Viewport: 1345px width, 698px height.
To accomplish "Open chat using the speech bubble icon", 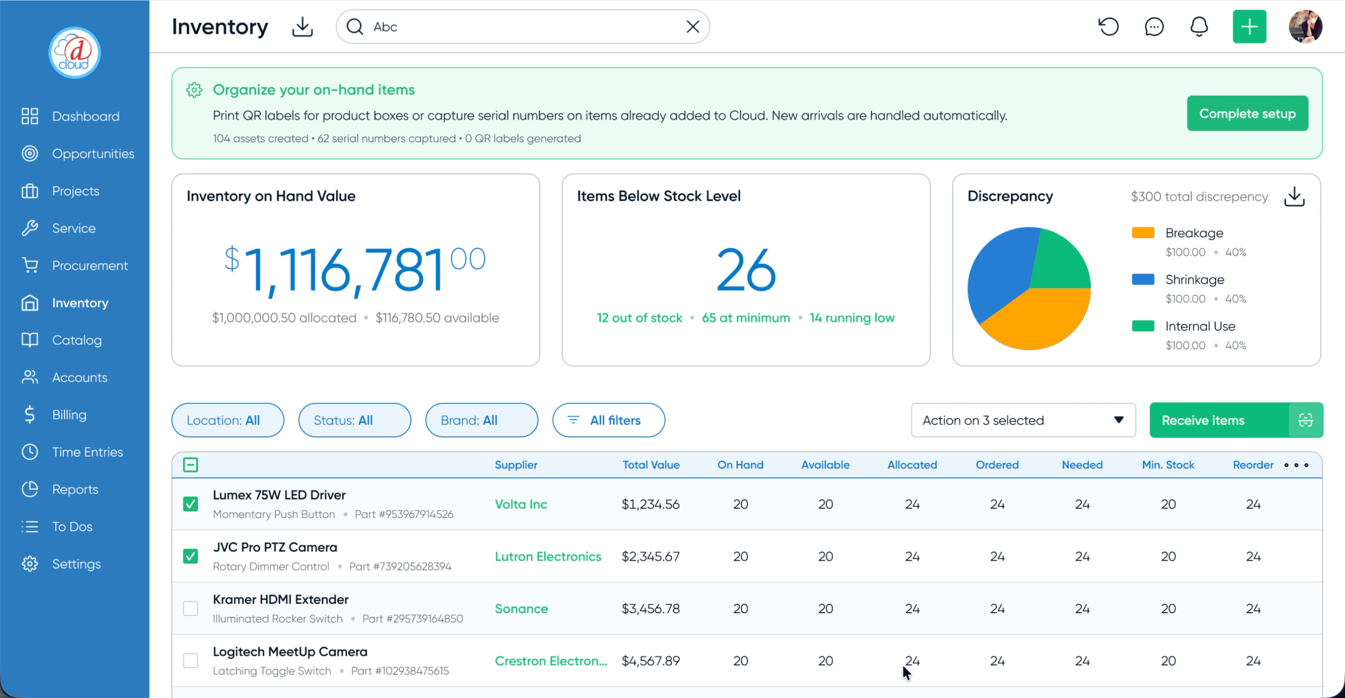I will 1154,27.
